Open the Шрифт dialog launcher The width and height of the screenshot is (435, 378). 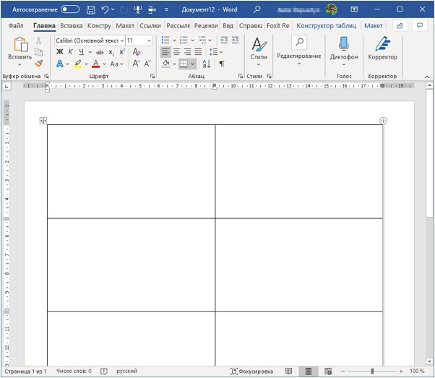click(152, 76)
